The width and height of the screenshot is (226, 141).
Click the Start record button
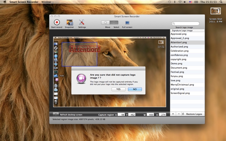click(x=57, y=22)
